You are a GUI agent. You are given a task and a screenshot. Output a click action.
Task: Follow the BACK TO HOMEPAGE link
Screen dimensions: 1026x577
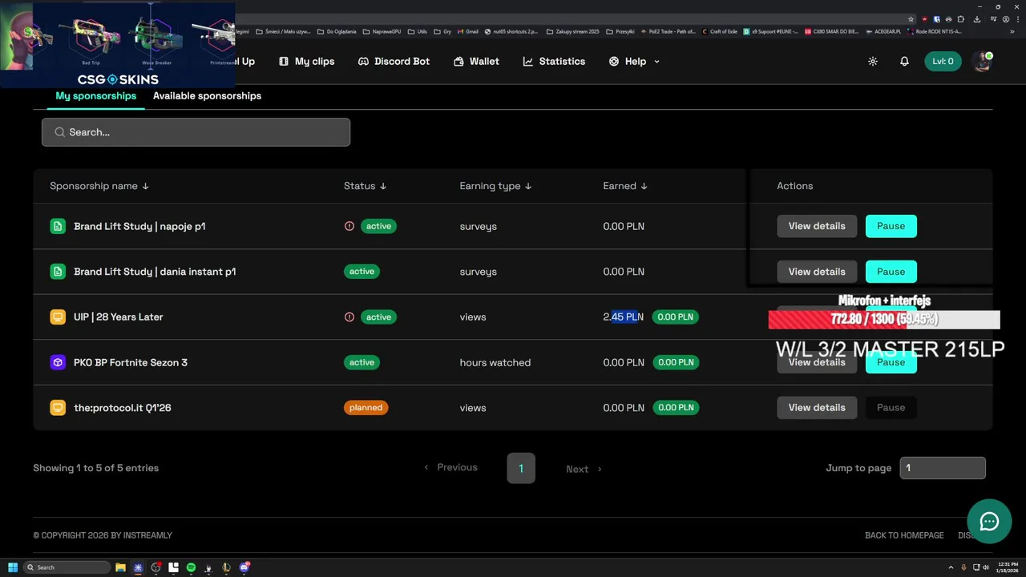click(904, 535)
